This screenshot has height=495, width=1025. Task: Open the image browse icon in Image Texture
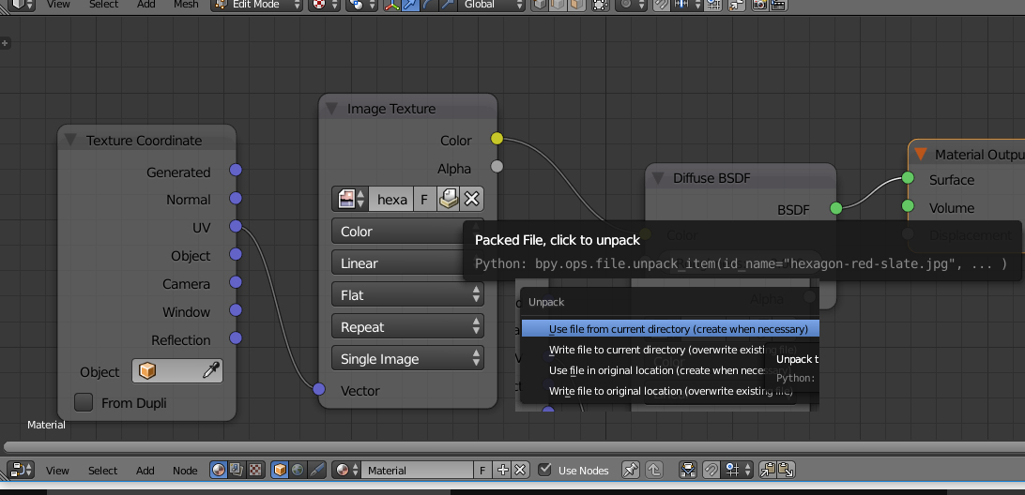349,199
